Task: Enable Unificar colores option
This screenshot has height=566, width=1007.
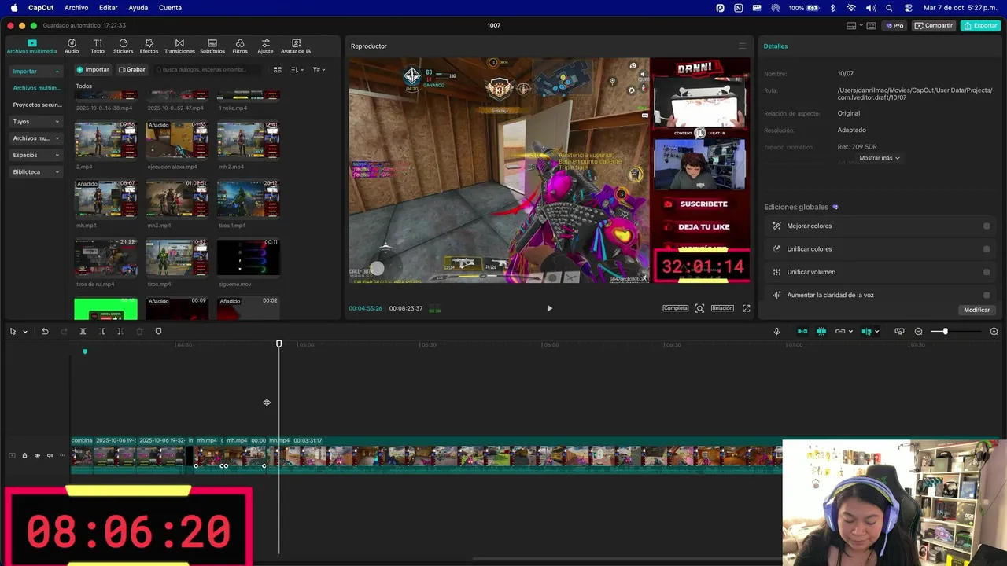Action: 987,249
